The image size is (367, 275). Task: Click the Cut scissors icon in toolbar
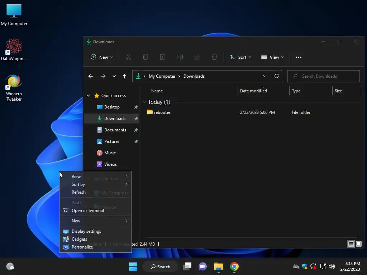[x=128, y=57]
